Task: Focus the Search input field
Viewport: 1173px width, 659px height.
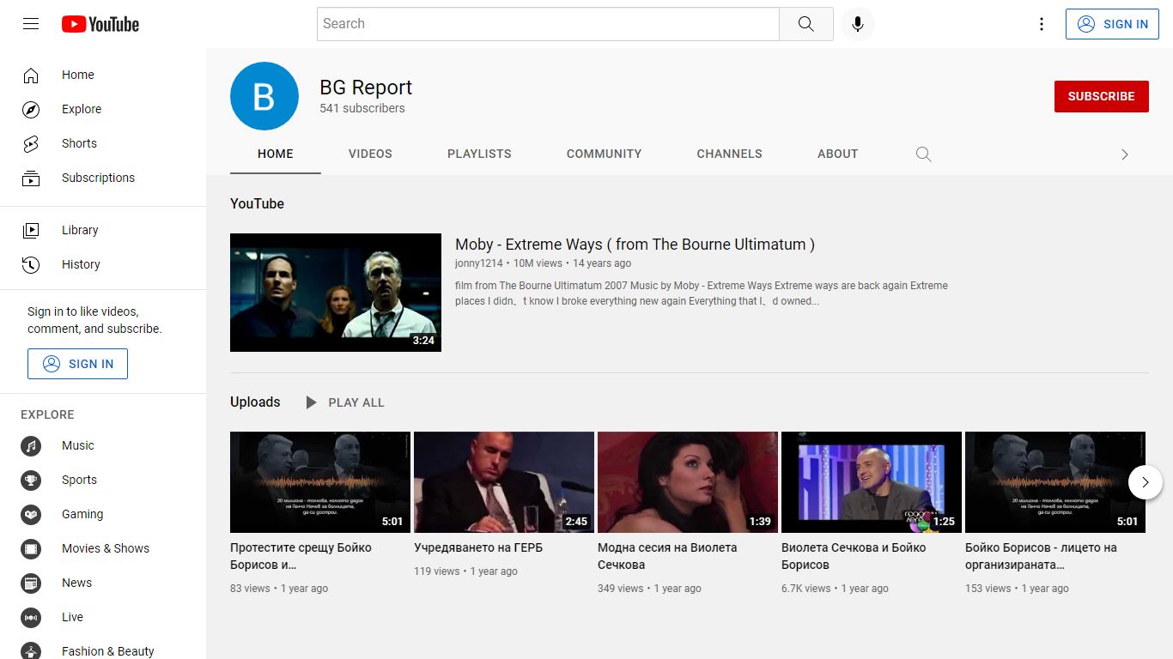Action: click(548, 24)
